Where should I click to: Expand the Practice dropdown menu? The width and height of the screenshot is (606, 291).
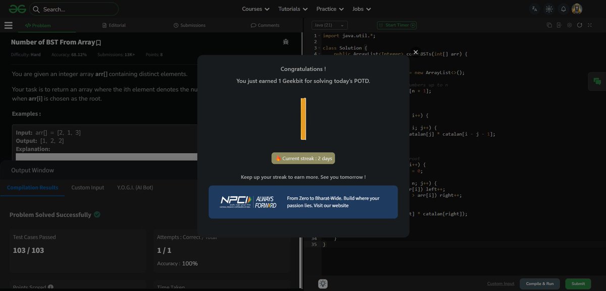pyautogui.click(x=330, y=9)
